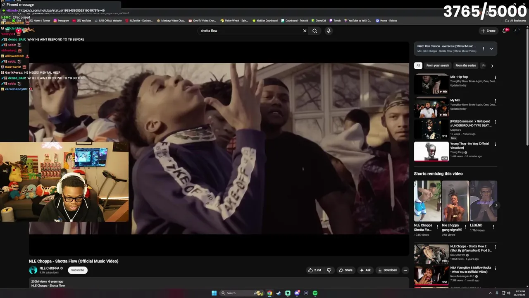The height and width of the screenshot is (298, 529).
Task: Open Steam from the taskbar
Action: (x=279, y=293)
